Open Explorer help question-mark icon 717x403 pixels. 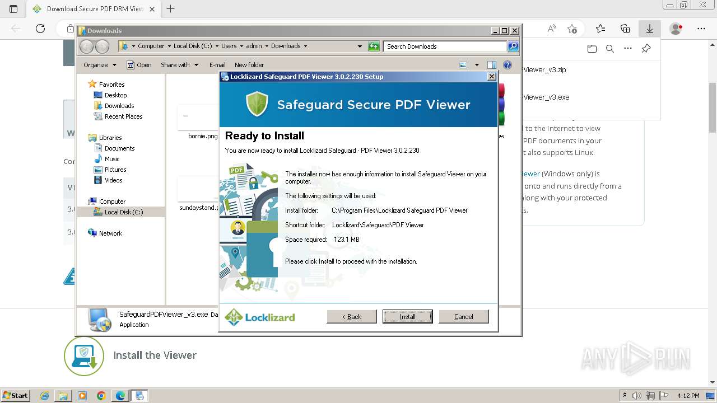click(x=508, y=65)
